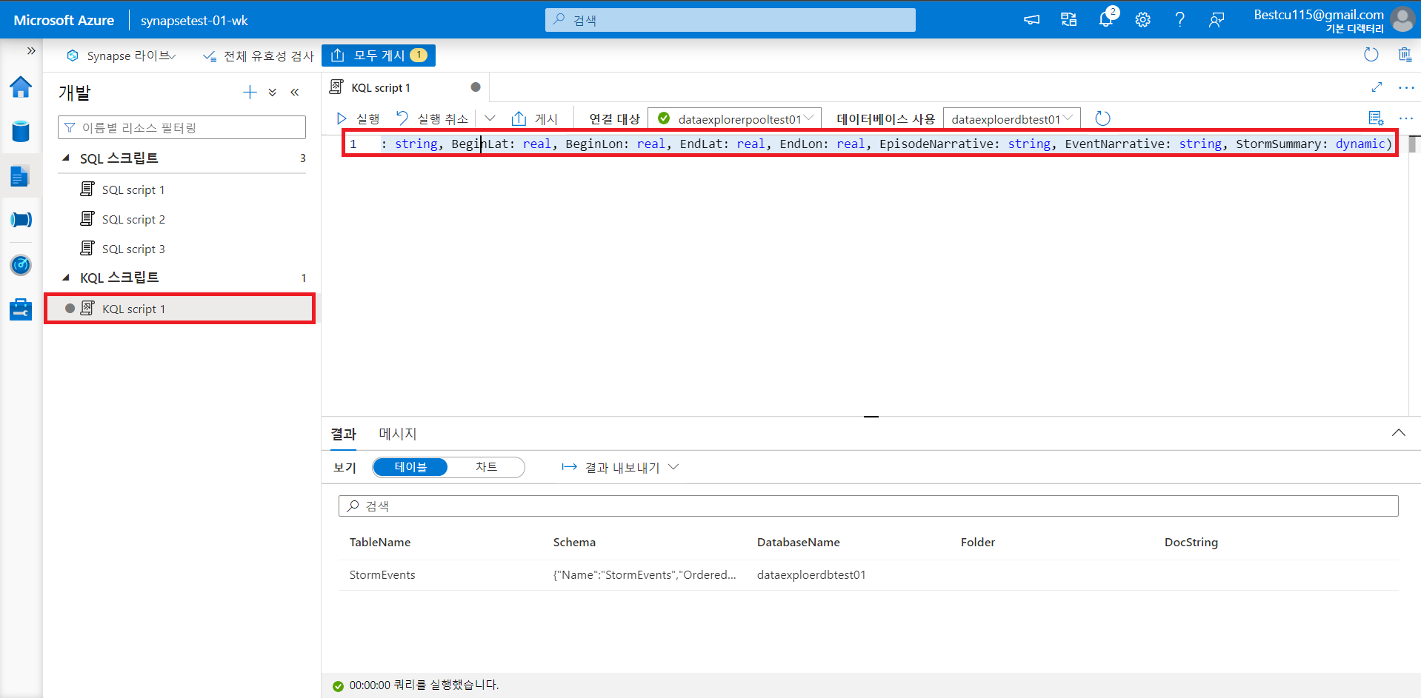1421x698 pixels.
Task: Sort by TableName column header
Action: 380,542
